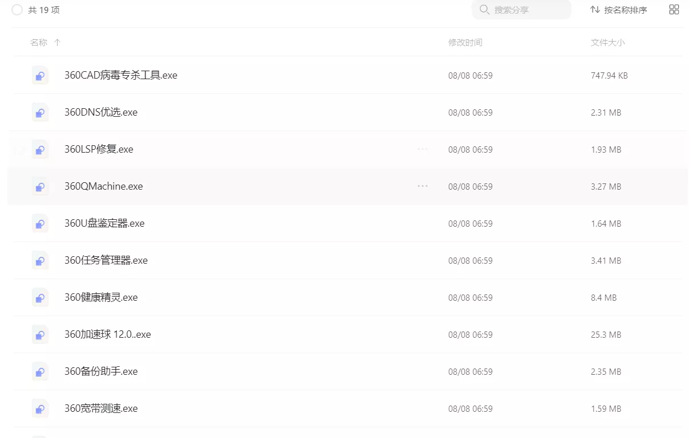Open the file 360LSP修复.exe
The width and height of the screenshot is (689, 438).
point(99,149)
